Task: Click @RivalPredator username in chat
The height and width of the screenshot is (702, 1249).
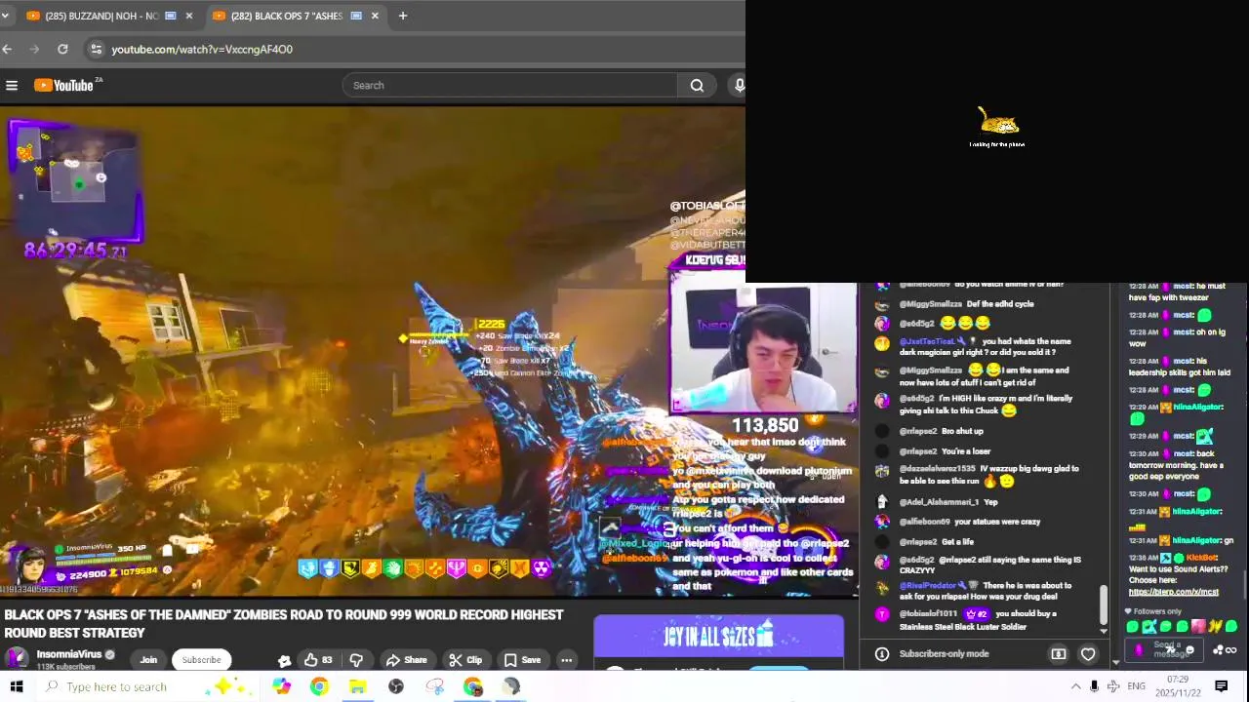Action: point(926,586)
